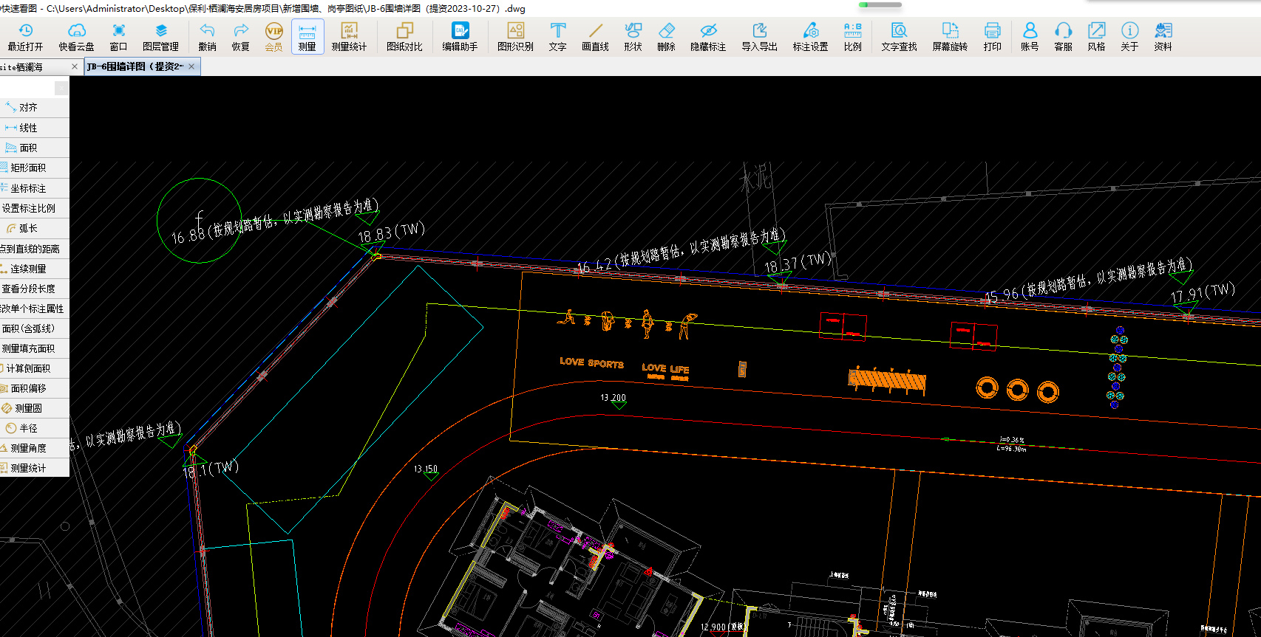
Task: Print the drawing with 打印
Action: 993,37
